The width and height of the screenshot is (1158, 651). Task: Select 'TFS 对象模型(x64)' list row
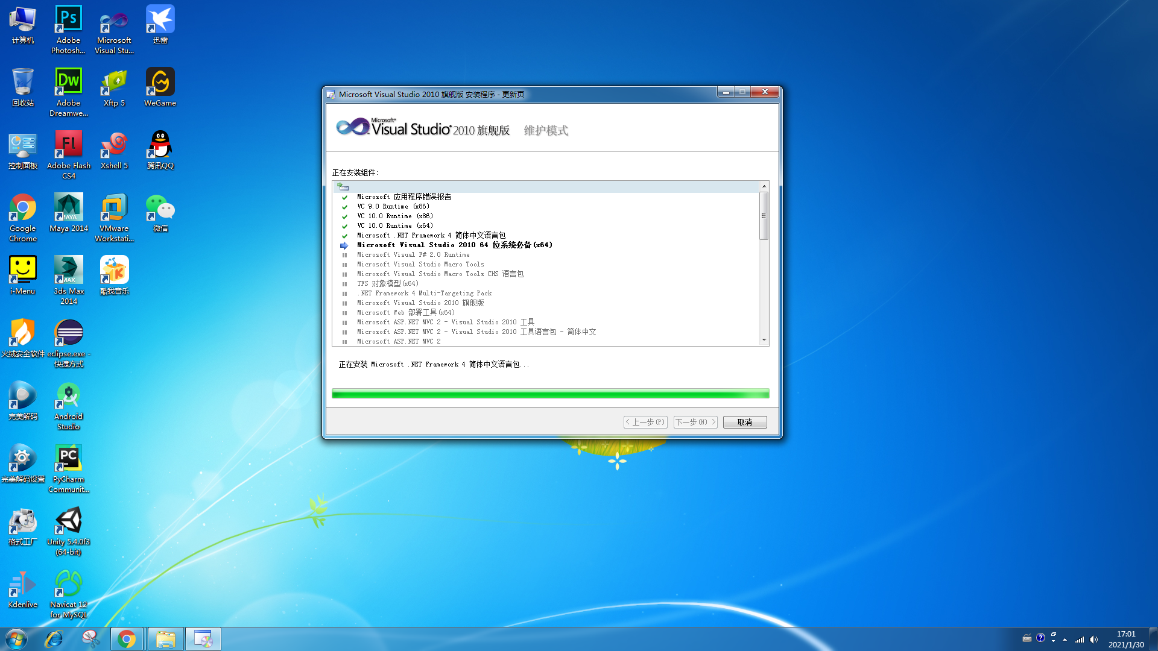[545, 283]
